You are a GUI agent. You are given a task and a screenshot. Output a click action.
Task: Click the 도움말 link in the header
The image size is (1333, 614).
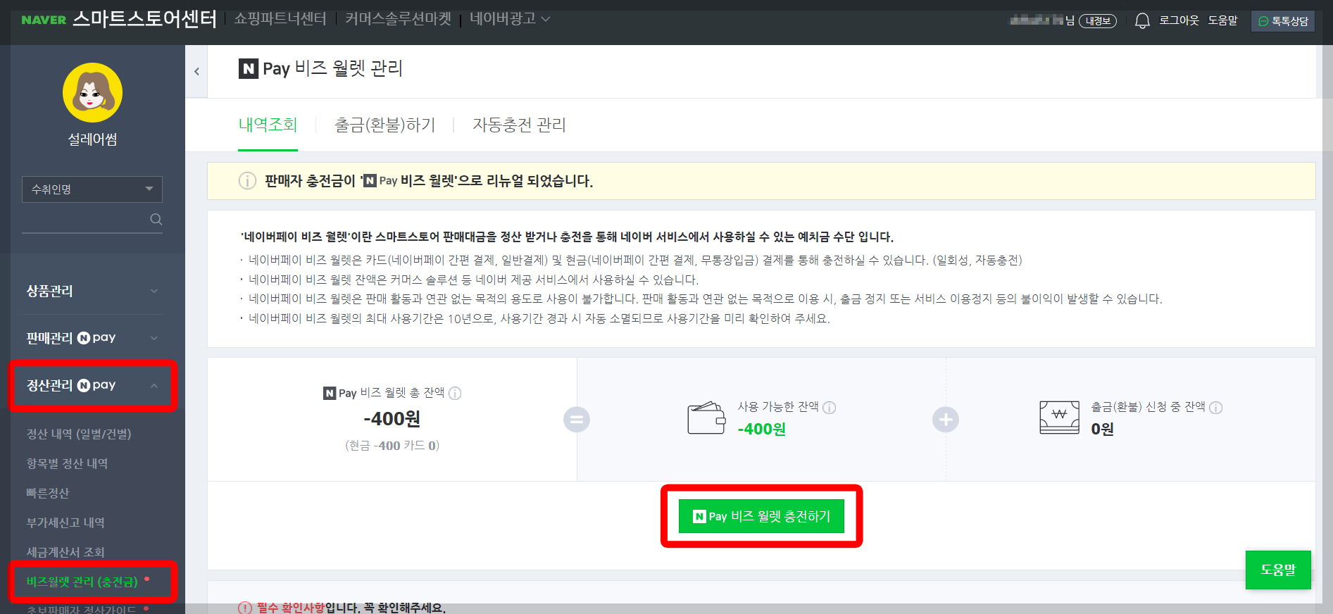1222,21
